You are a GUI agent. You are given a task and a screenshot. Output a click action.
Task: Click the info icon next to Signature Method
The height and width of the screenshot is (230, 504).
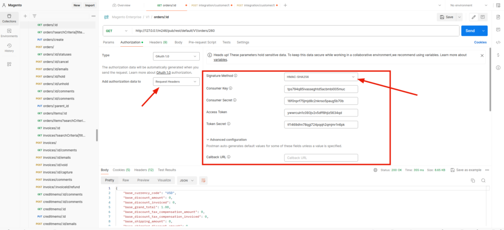point(236,76)
